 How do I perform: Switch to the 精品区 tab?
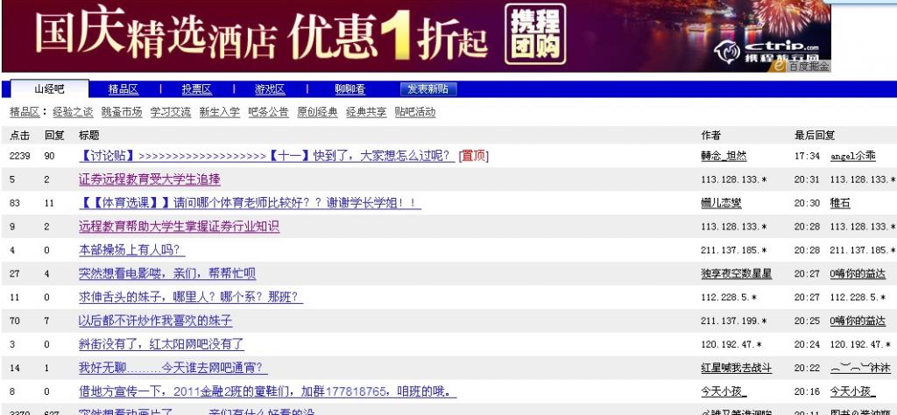[x=123, y=89]
